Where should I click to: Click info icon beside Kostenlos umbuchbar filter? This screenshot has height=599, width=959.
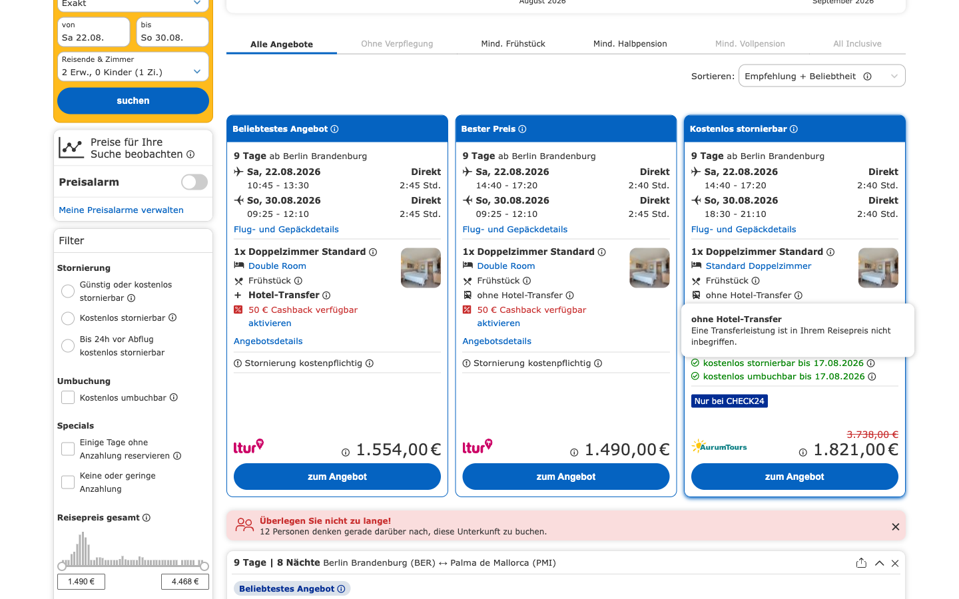[x=174, y=397]
